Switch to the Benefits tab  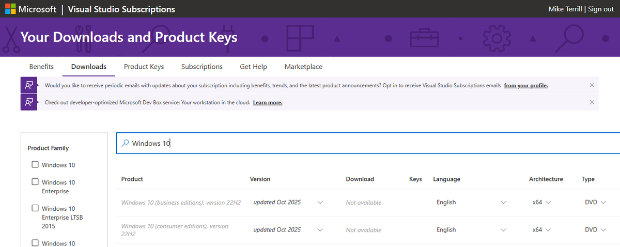41,67
